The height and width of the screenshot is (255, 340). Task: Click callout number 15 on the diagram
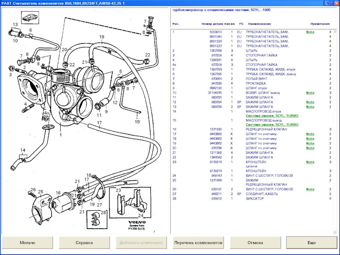click(137, 122)
